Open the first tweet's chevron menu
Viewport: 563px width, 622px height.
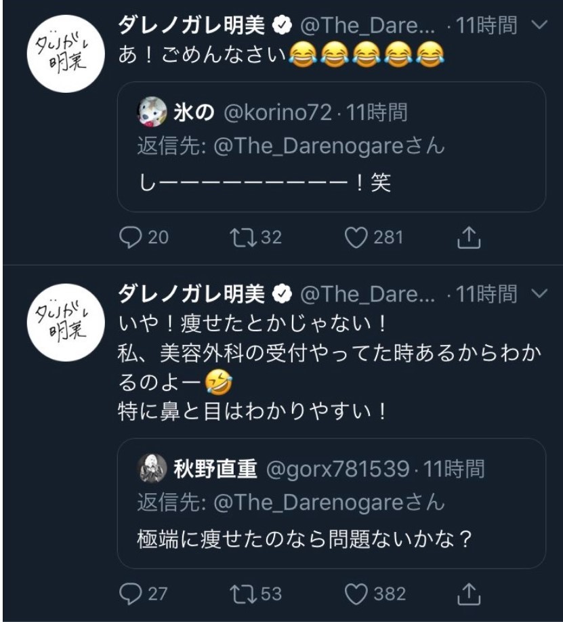(540, 26)
